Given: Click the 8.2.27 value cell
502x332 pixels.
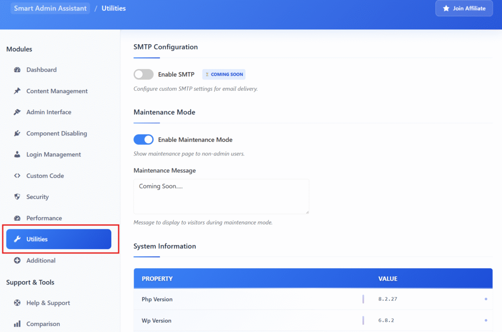Looking at the screenshot, I should [x=388, y=299].
